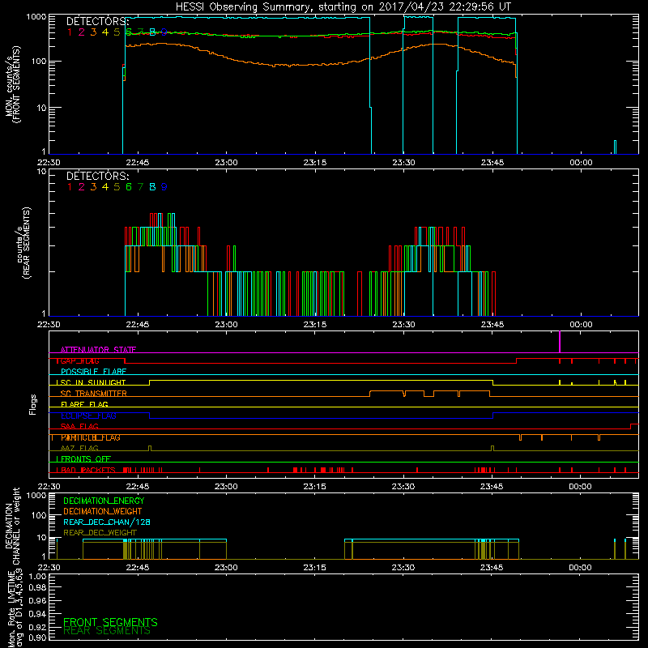Select yellow detector 4 in front segments legend
This screenshot has width=648, height=648.
[x=105, y=32]
